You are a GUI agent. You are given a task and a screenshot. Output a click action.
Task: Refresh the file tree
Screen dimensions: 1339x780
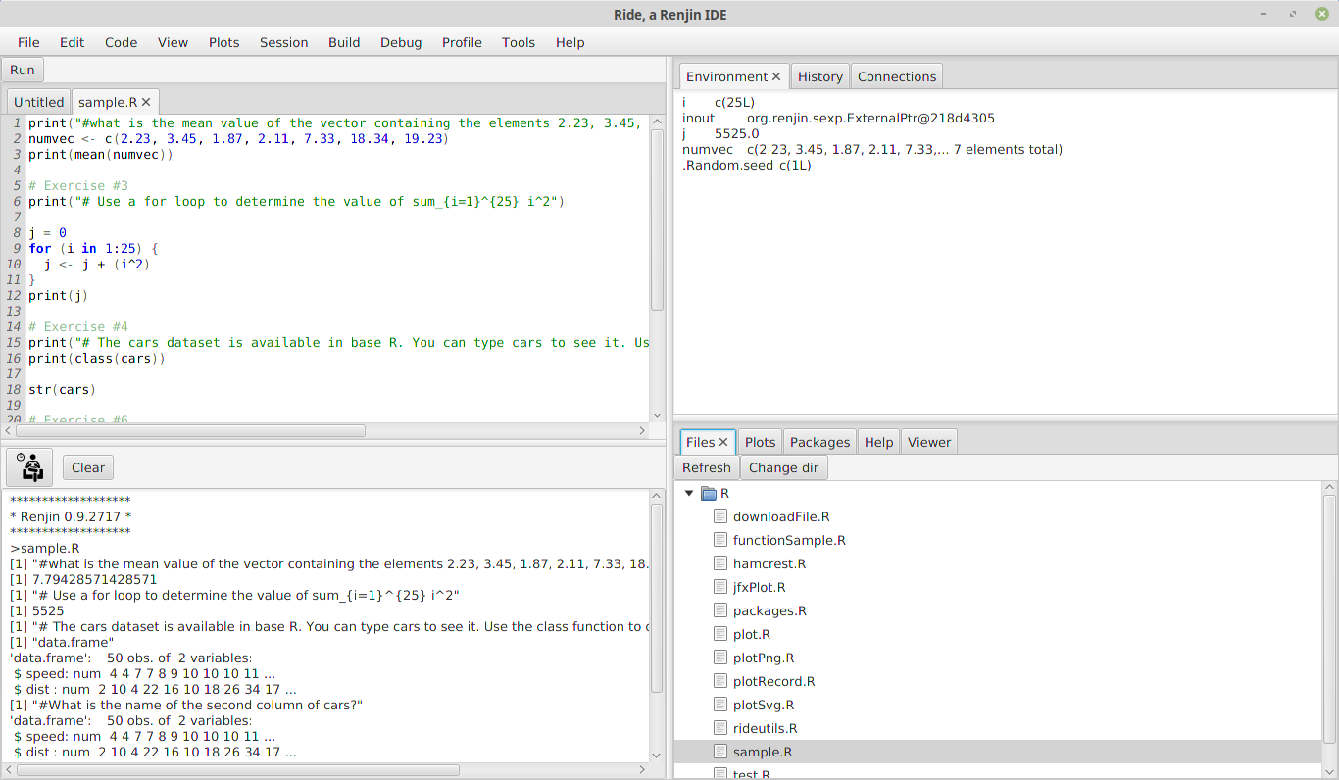[x=707, y=467]
